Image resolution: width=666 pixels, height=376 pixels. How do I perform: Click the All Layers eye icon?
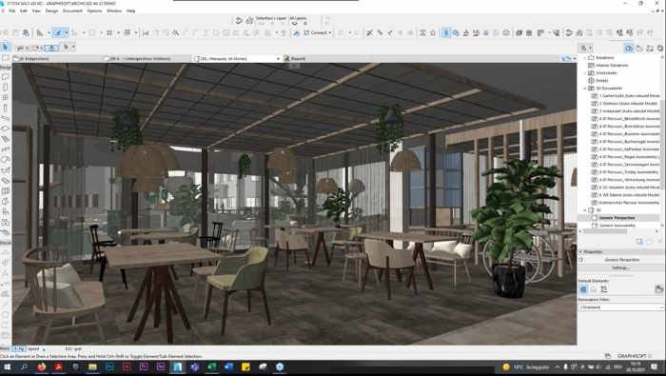click(294, 24)
